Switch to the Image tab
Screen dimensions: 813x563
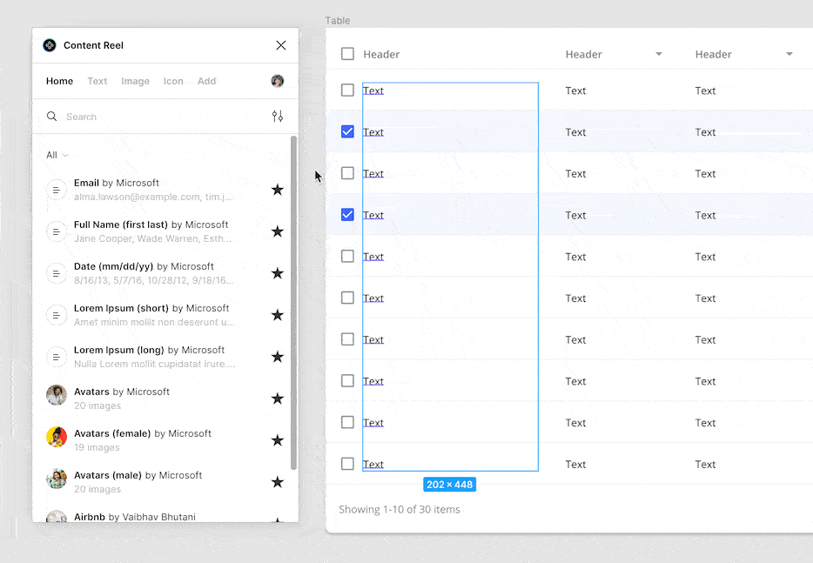pyautogui.click(x=135, y=81)
